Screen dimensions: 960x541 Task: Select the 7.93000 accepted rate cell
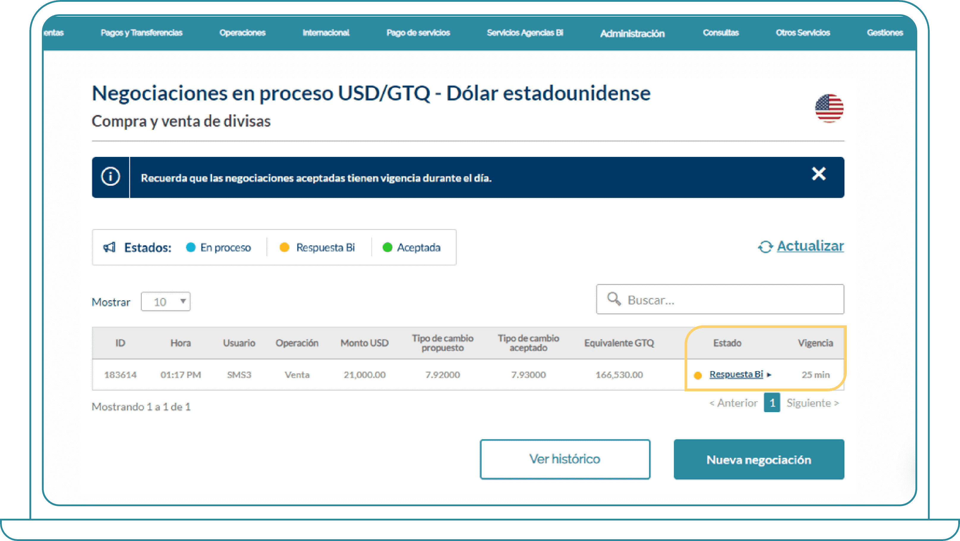tap(529, 375)
